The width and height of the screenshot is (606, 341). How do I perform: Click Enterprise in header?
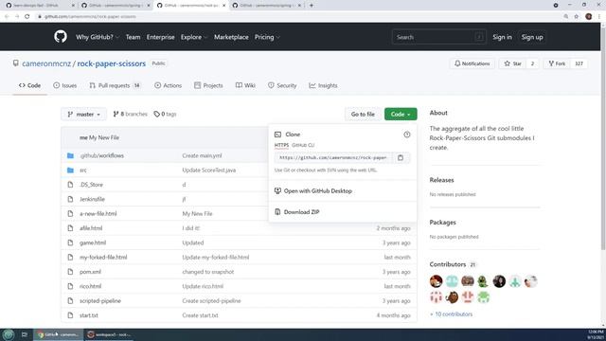pyautogui.click(x=160, y=37)
